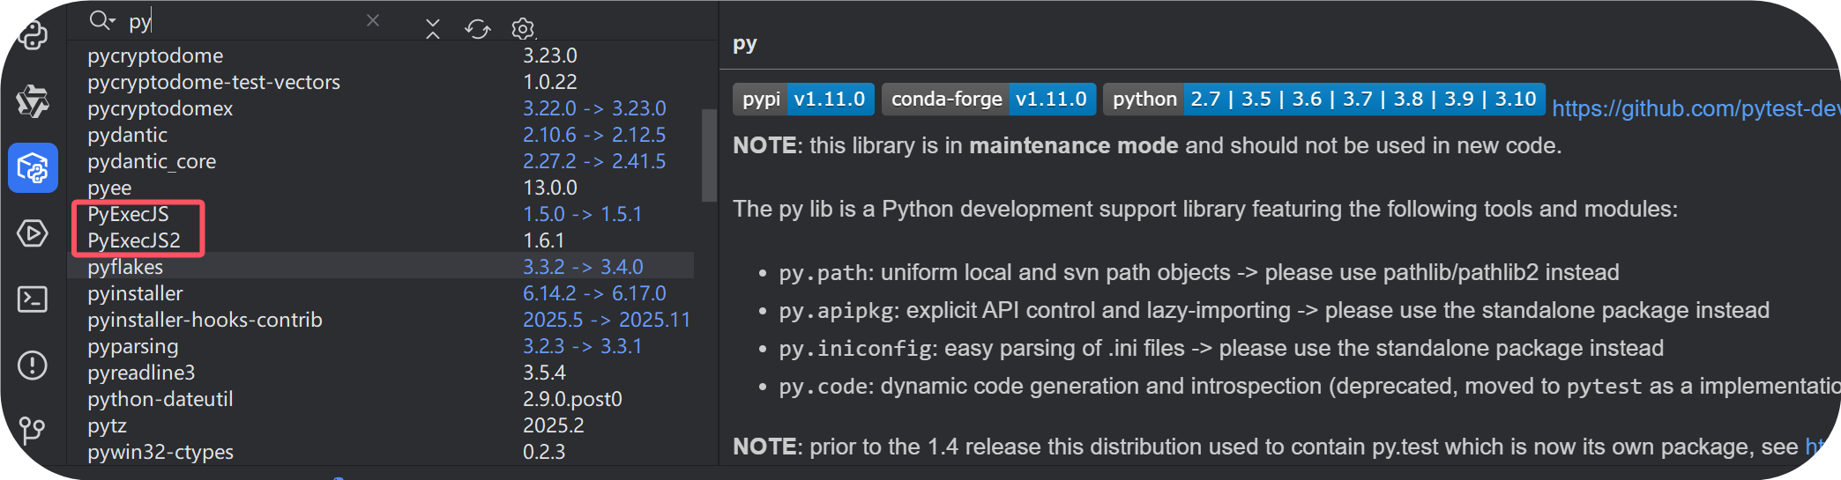
Task: Click the AI assistant icon in sidebar
Action: [33, 101]
